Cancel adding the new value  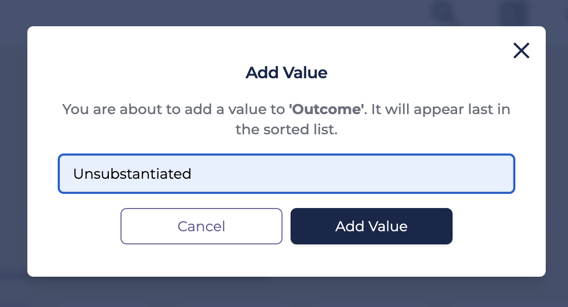coord(201,226)
